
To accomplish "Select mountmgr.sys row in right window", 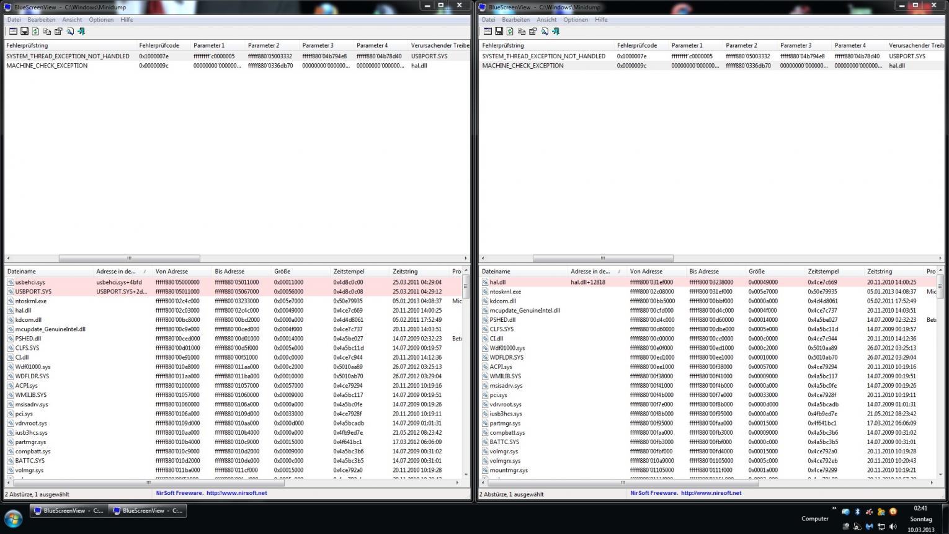I will (708, 470).
